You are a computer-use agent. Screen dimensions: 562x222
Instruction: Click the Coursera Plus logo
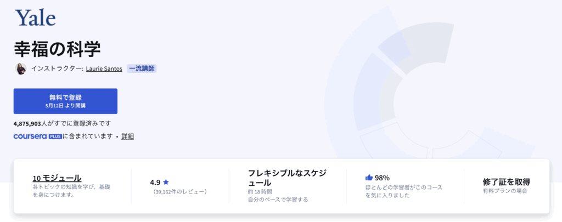(38, 136)
